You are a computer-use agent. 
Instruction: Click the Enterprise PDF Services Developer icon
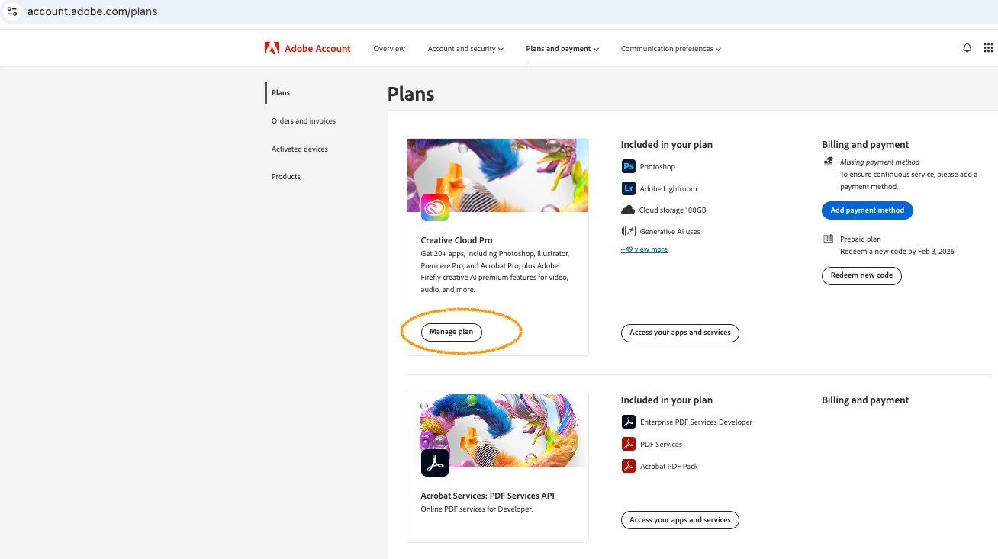coord(629,422)
